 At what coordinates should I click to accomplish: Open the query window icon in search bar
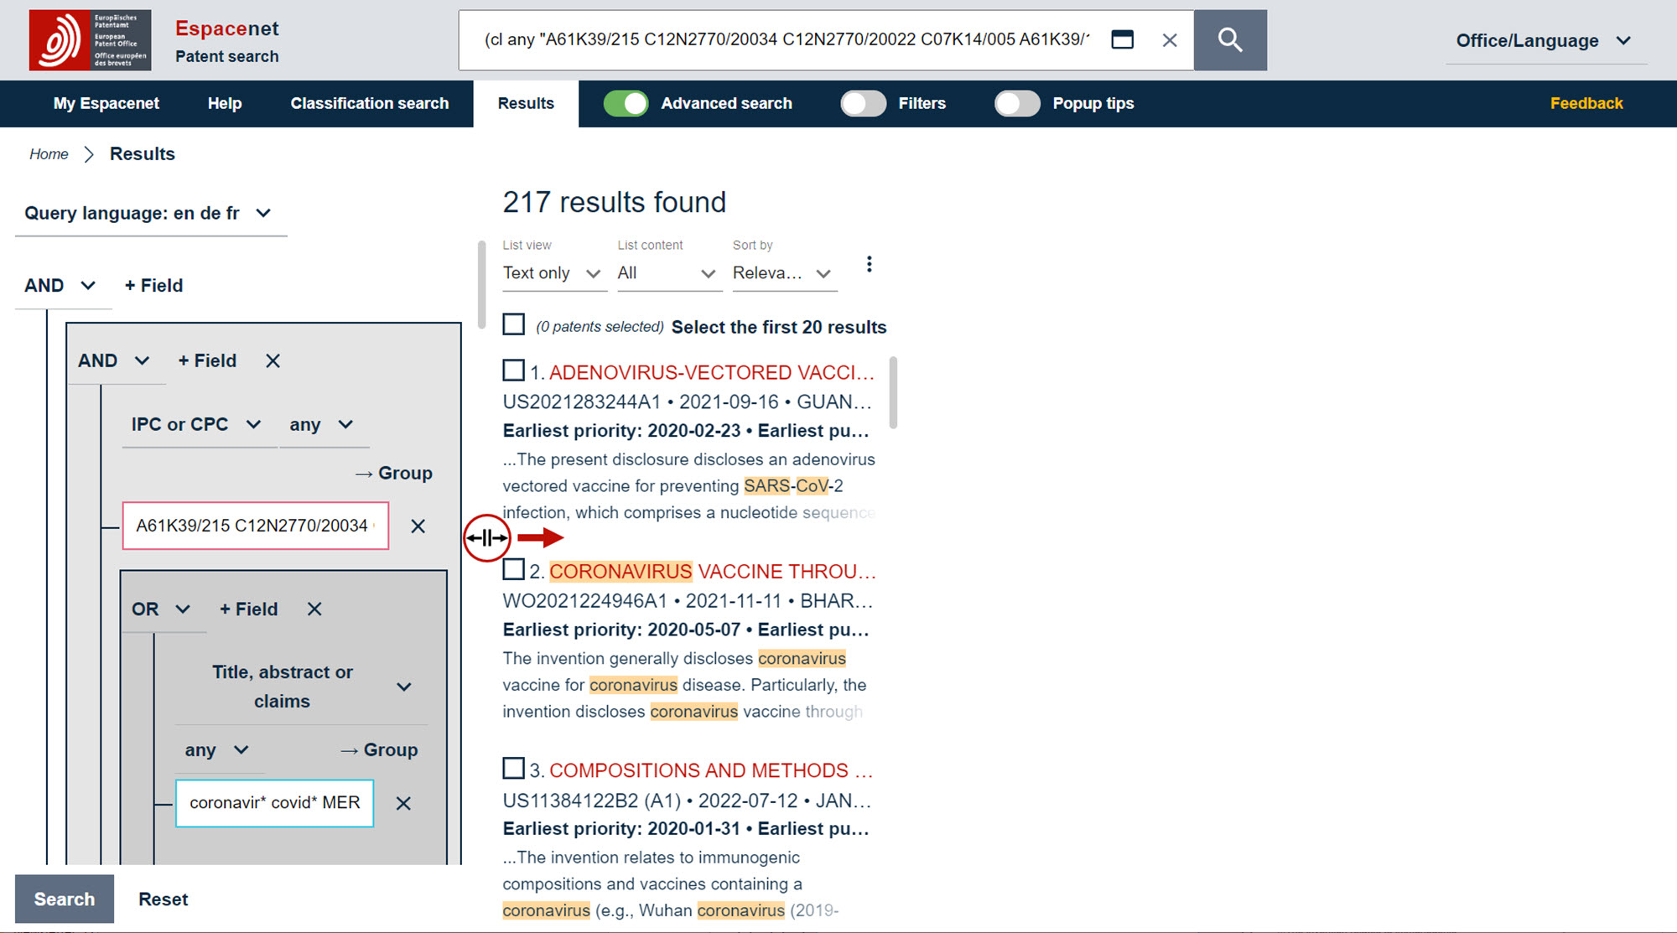pos(1122,39)
